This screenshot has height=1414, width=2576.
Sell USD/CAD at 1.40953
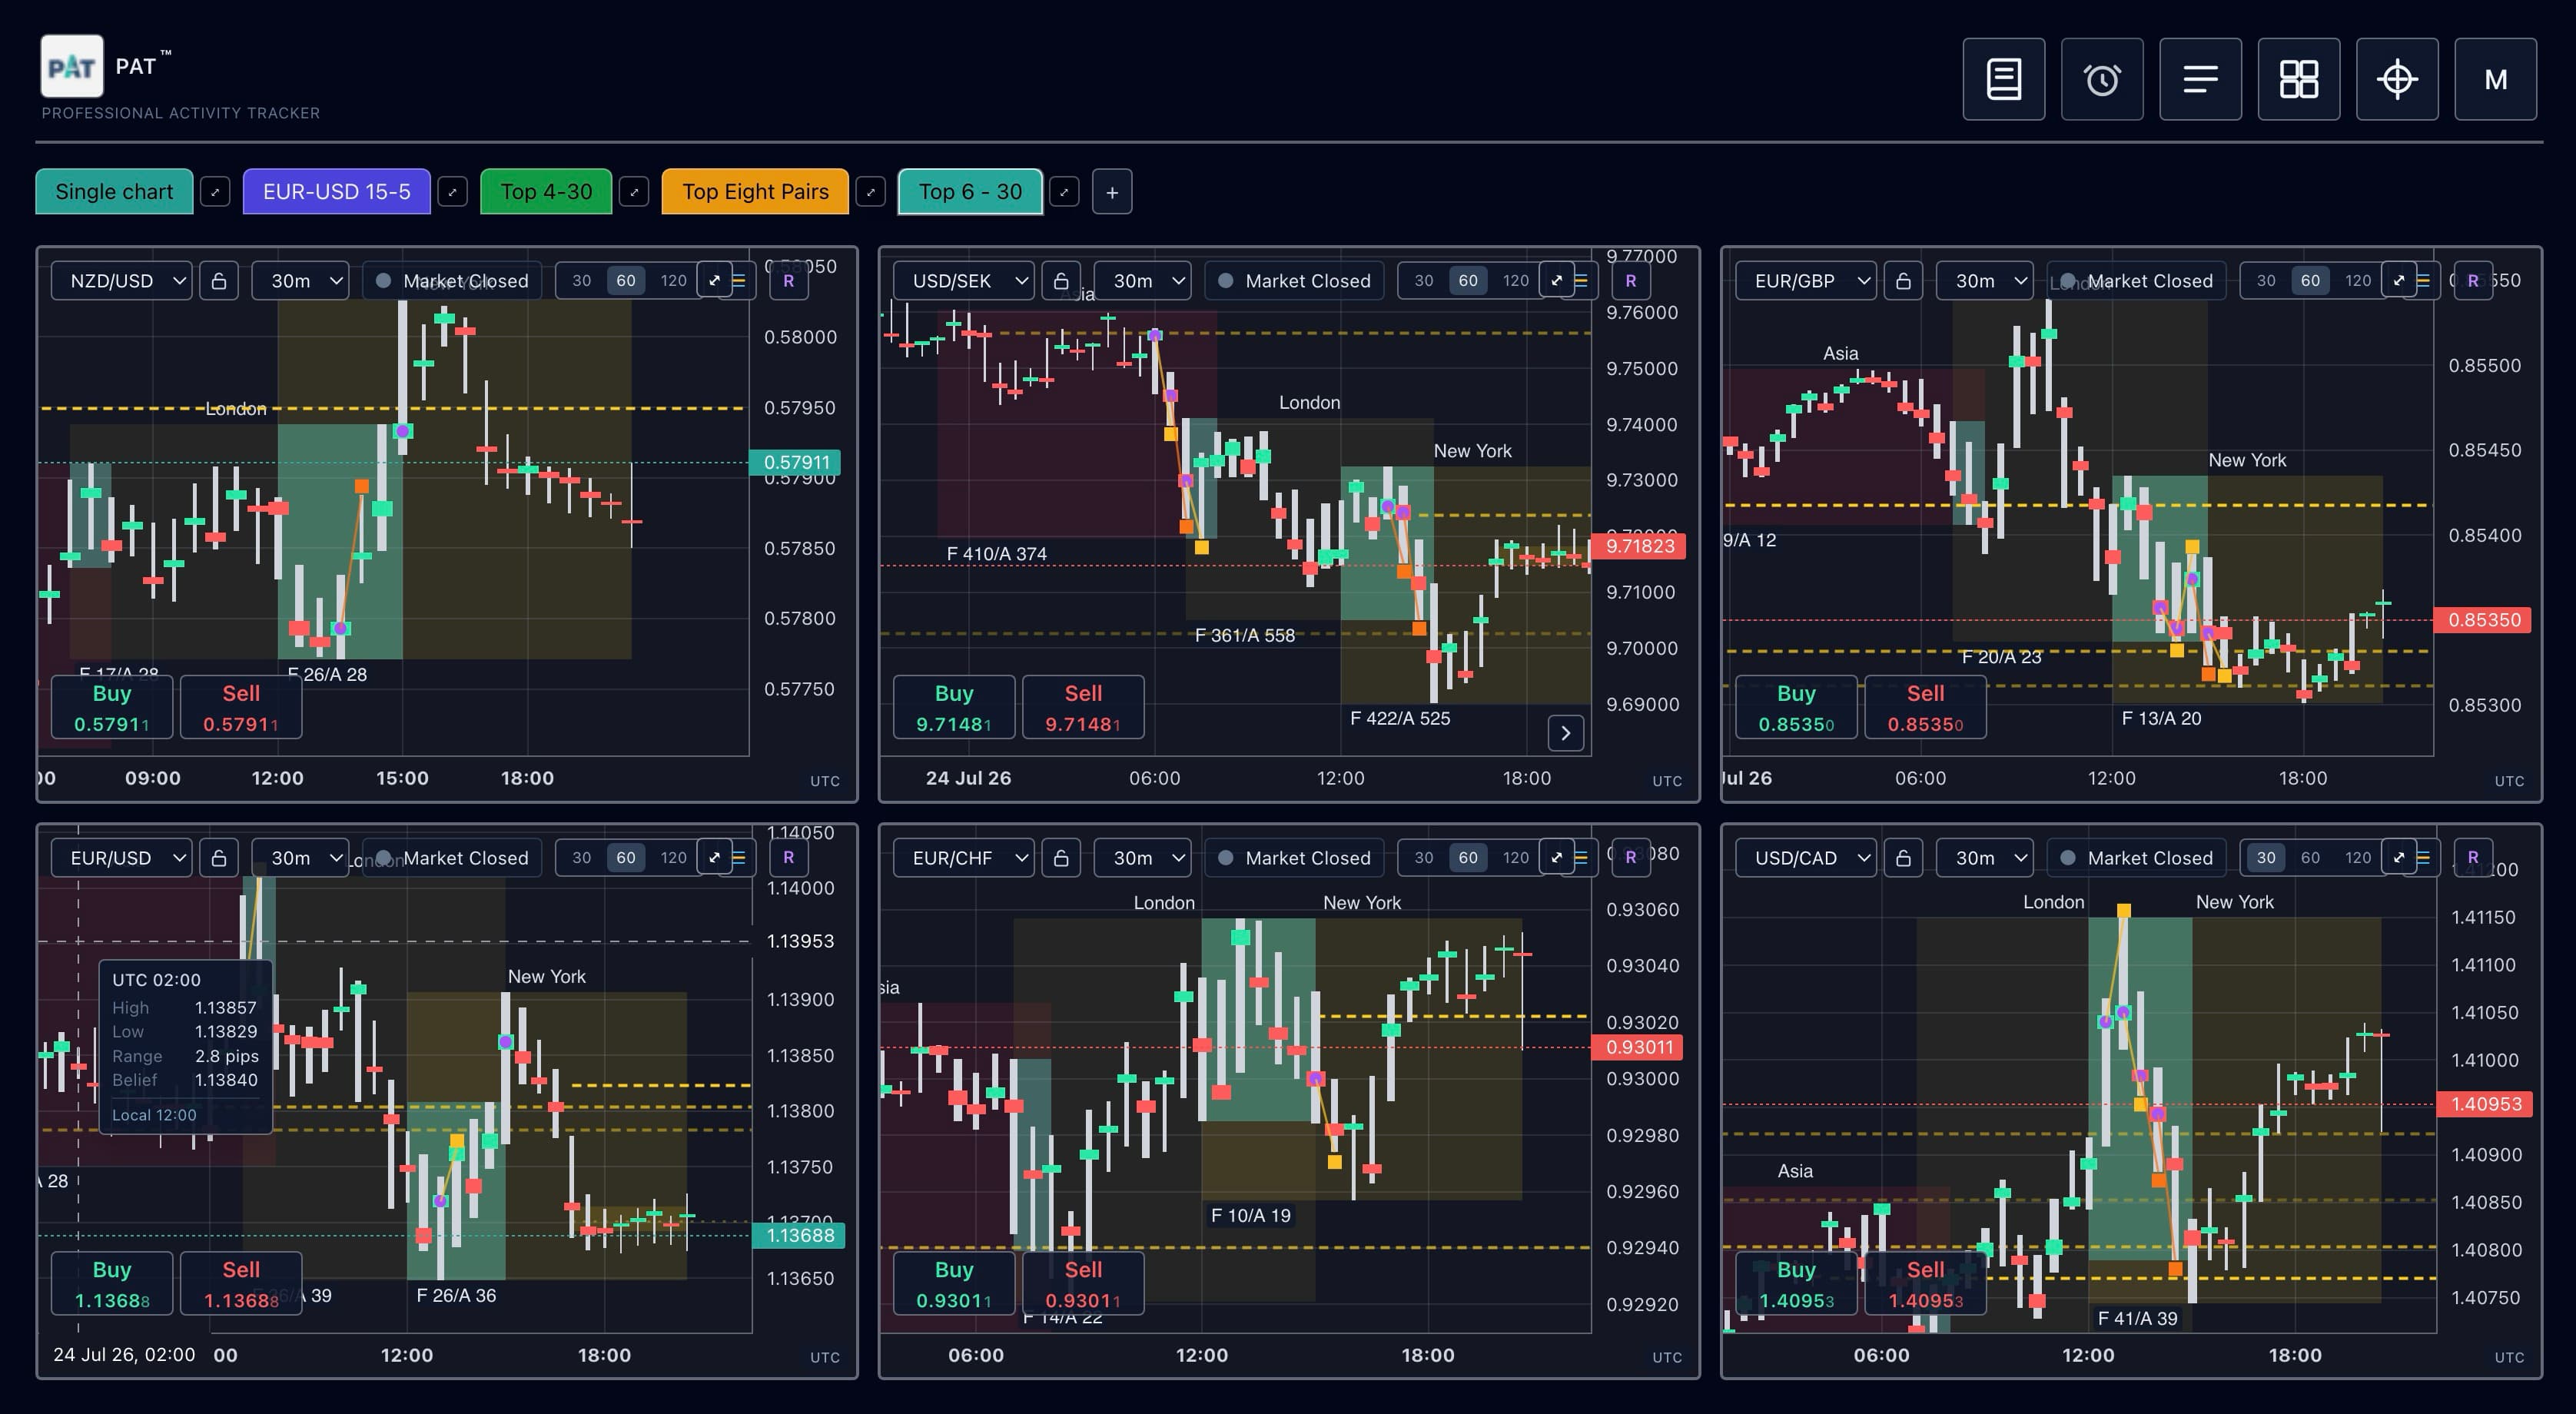coord(1925,1284)
